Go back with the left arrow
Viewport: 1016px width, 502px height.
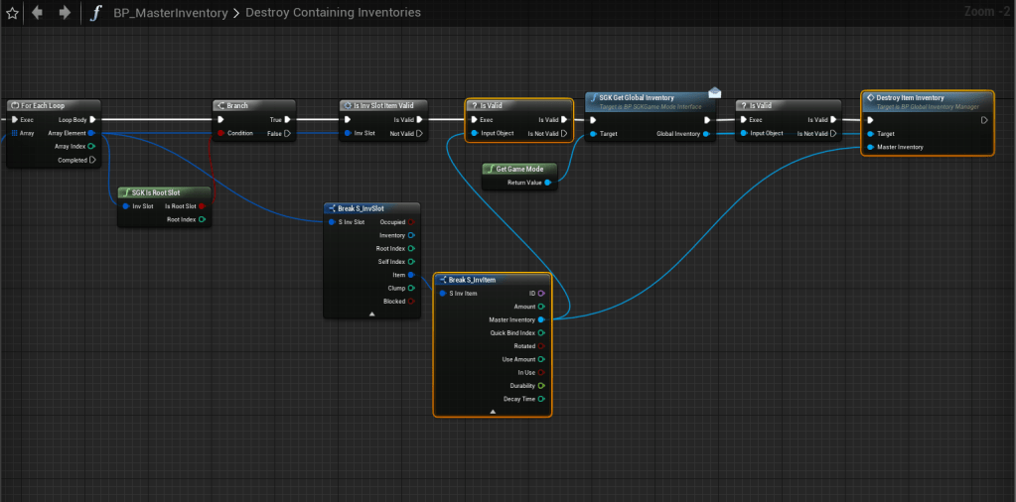click(x=38, y=13)
